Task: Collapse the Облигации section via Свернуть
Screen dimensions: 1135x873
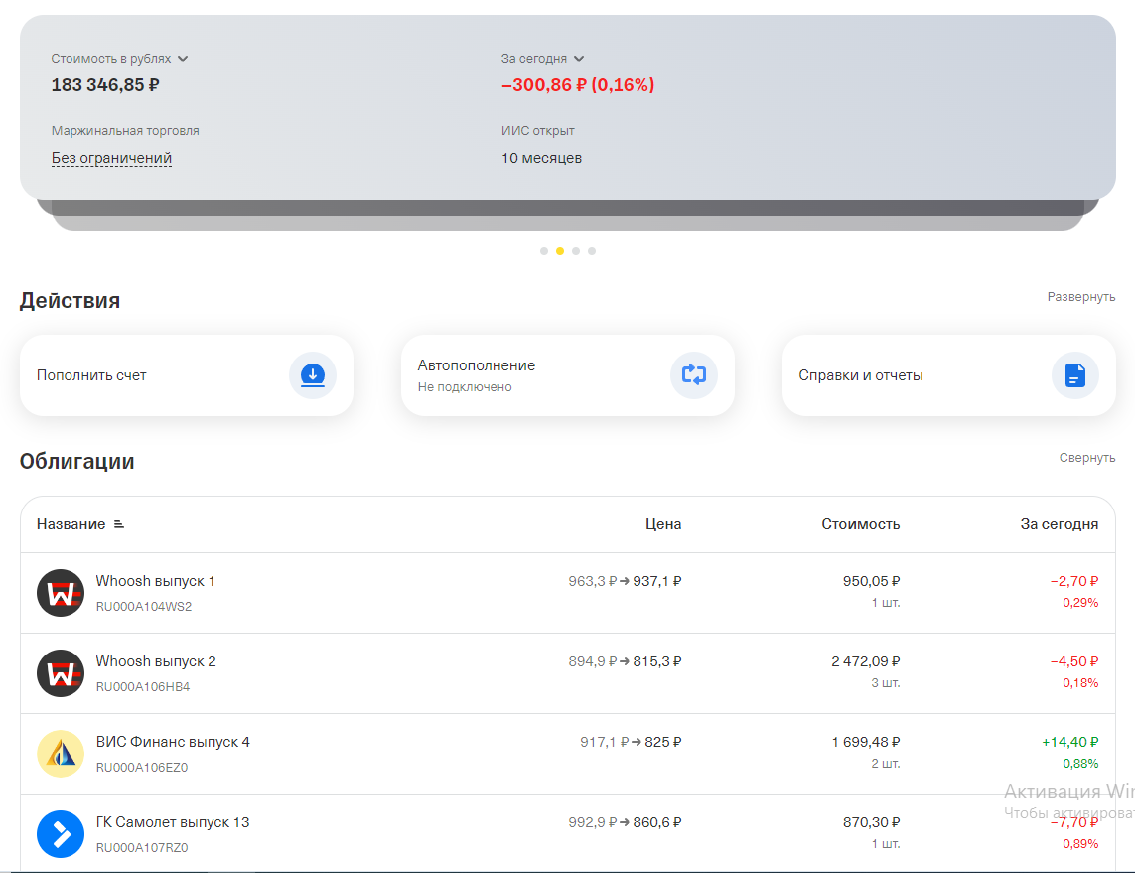Action: tap(1086, 458)
